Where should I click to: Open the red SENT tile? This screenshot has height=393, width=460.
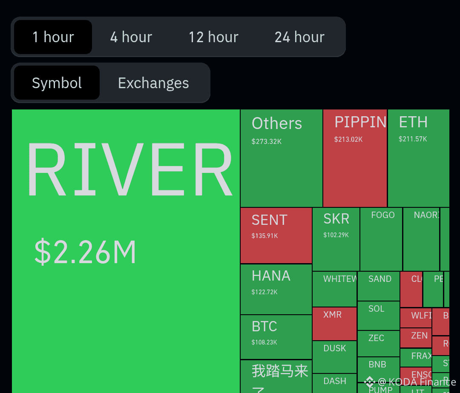276,235
